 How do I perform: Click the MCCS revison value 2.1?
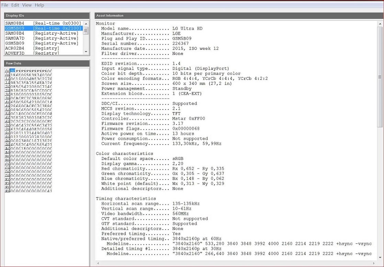coord(176,108)
